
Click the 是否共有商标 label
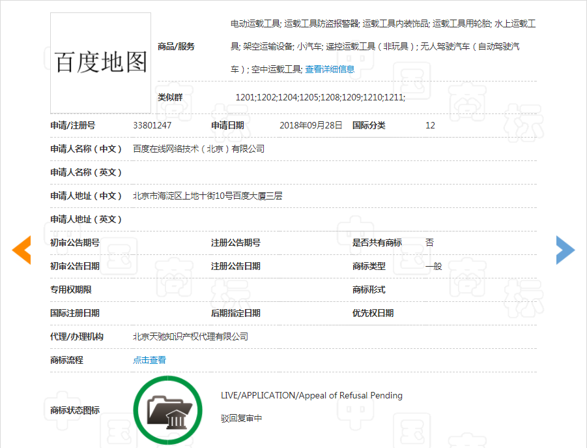click(377, 243)
